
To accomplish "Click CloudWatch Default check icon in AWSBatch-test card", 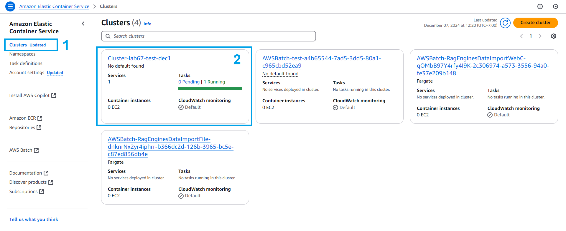I will click(x=335, y=108).
